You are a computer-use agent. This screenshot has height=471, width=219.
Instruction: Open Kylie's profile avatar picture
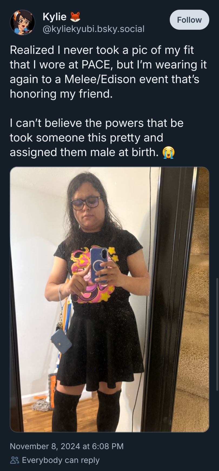click(22, 22)
